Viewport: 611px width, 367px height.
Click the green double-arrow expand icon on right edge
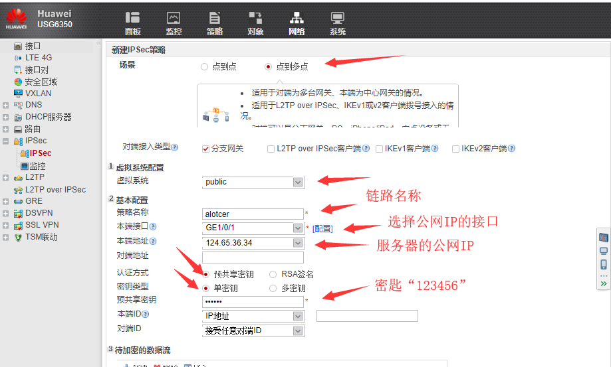(x=604, y=283)
